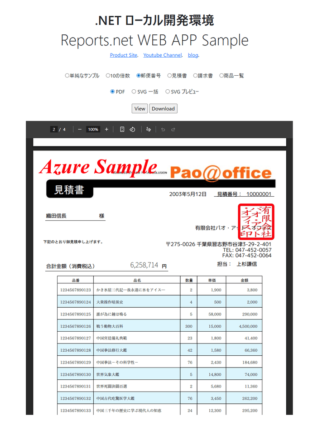
Task: Click the amount 262,200
Action: (x=250, y=398)
